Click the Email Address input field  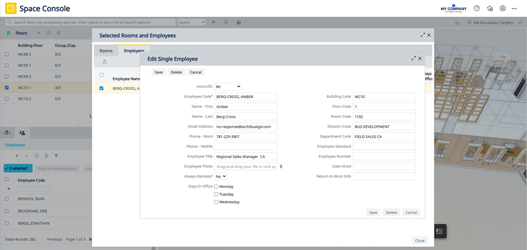(x=246, y=126)
